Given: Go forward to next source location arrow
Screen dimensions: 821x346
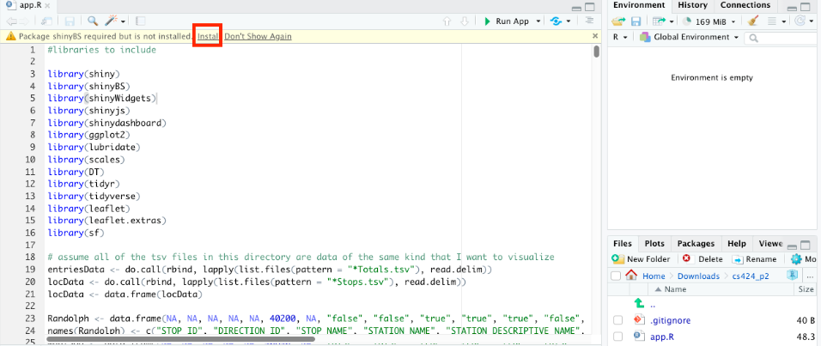Looking at the screenshot, I should click(24, 21).
